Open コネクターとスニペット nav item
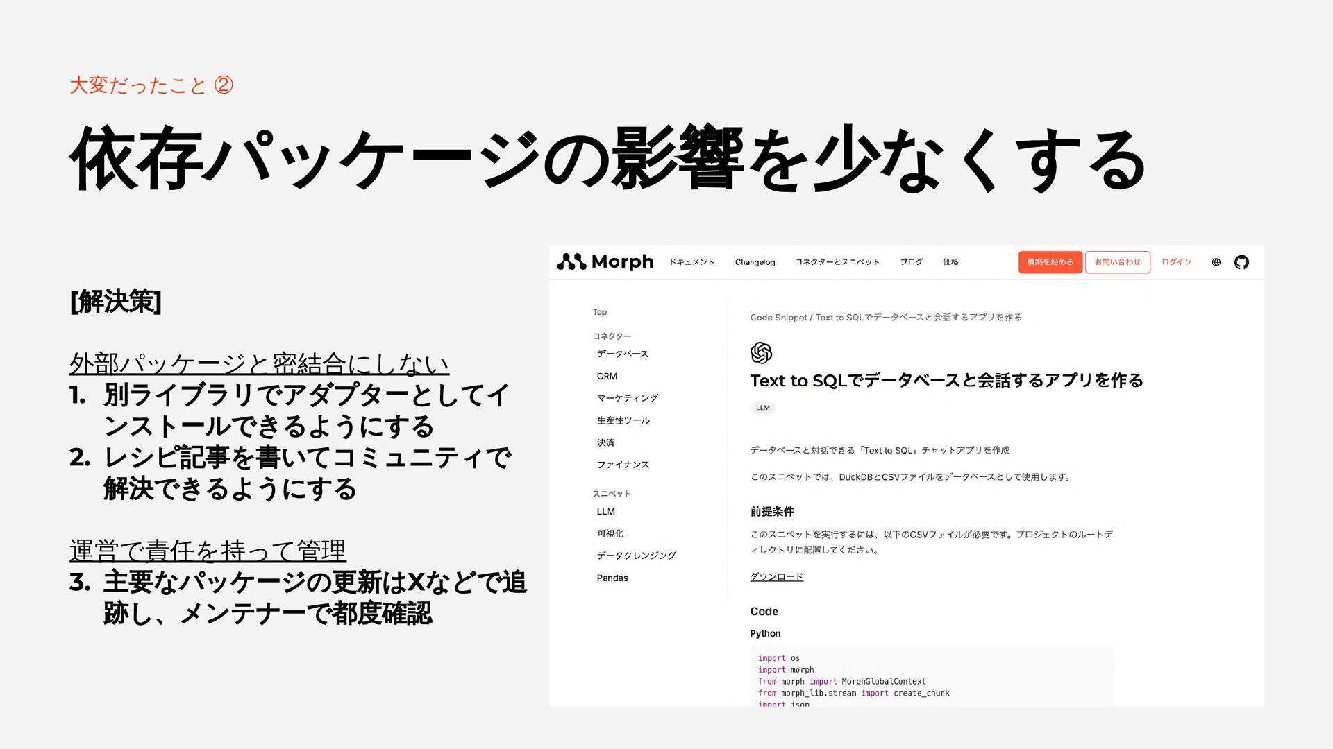Screen dimensions: 1333x749 pyautogui.click(x=837, y=262)
